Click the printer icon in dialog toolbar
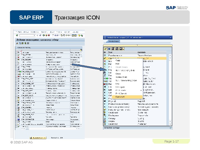Image resolution: width=200 pixels, height=150 pixels. coord(121,49)
